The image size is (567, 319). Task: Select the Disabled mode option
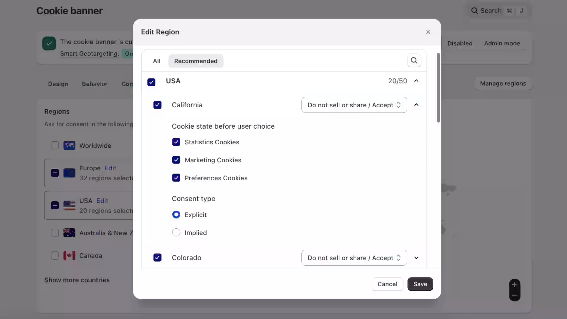pos(460,43)
